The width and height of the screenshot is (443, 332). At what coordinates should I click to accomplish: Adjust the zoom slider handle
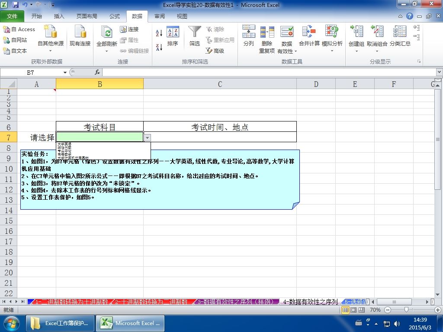406,310
